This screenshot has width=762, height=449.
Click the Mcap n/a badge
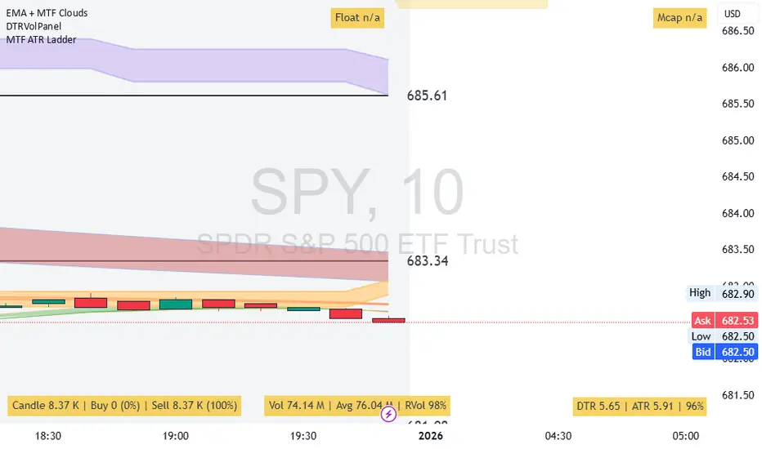[679, 17]
